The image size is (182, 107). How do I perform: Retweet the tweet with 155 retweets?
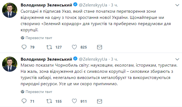click(49, 101)
